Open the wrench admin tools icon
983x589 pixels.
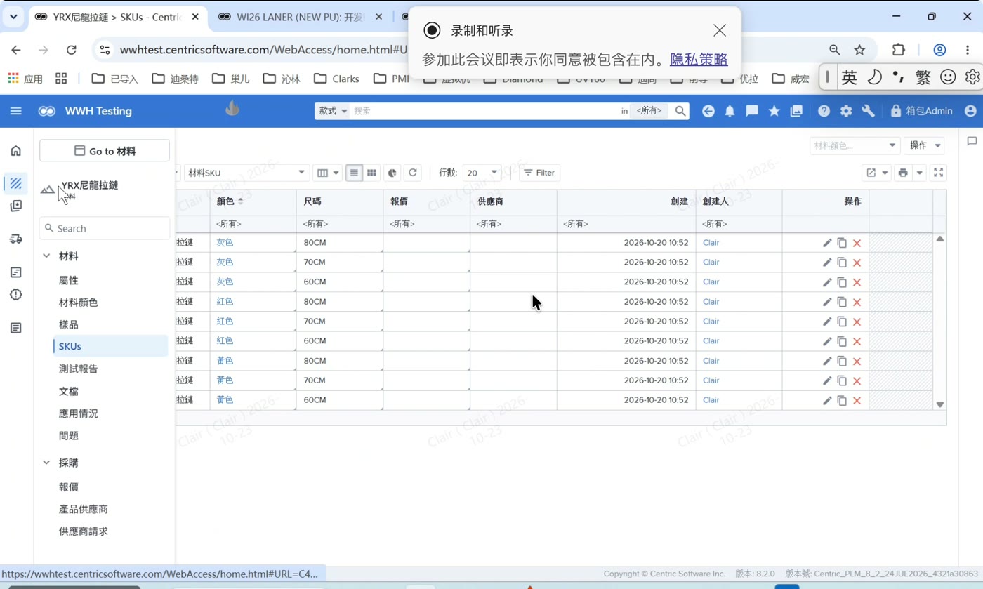(x=868, y=111)
